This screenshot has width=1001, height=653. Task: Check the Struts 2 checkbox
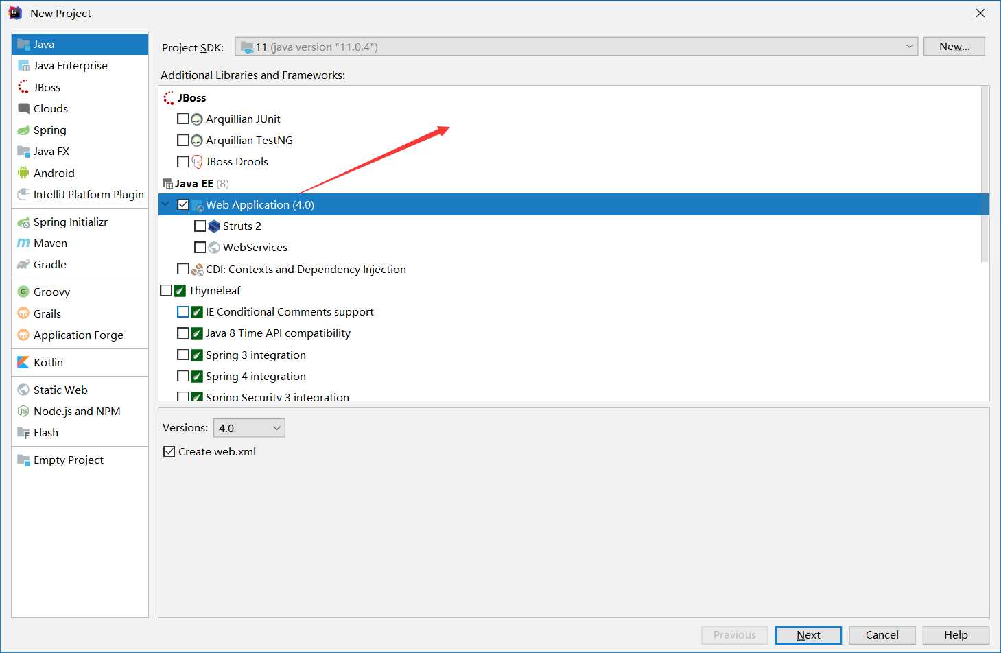[200, 226]
